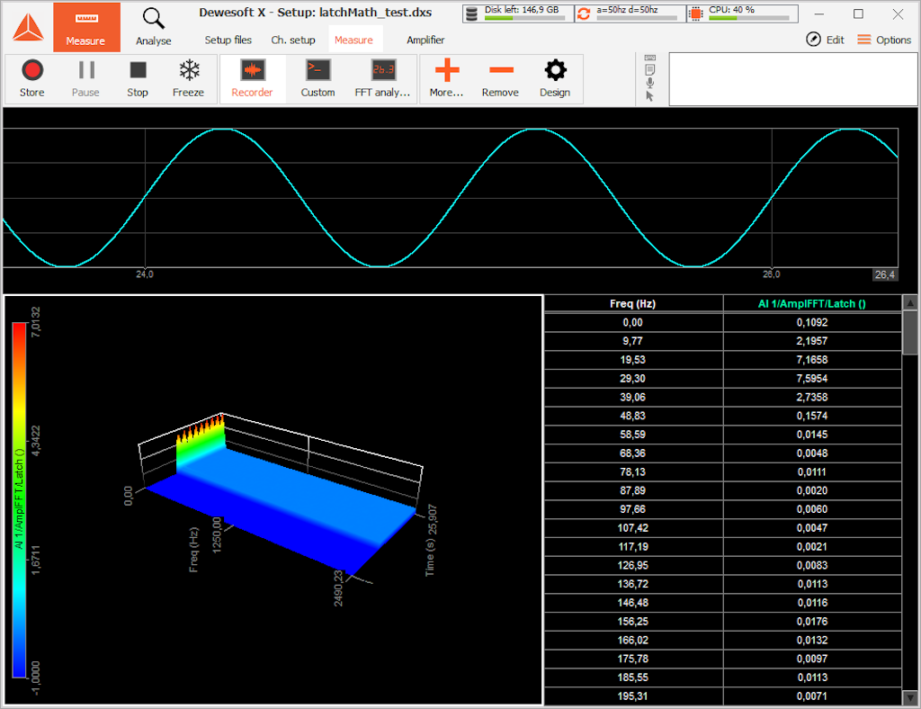Select the 9,77 frequency cell
The height and width of the screenshot is (709, 921).
pos(632,341)
